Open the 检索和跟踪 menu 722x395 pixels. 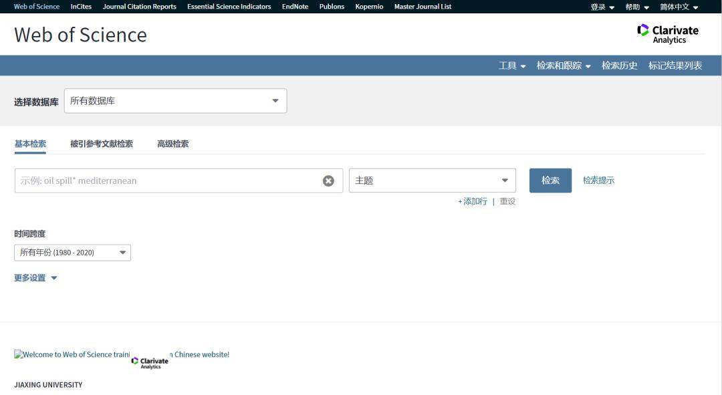coord(564,65)
